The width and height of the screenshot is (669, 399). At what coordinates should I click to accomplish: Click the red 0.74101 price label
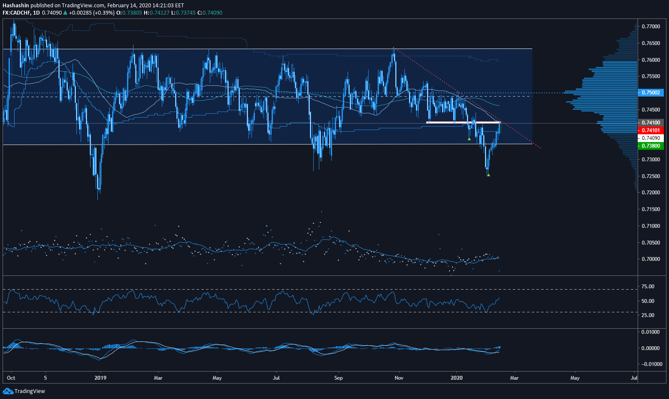click(x=651, y=130)
